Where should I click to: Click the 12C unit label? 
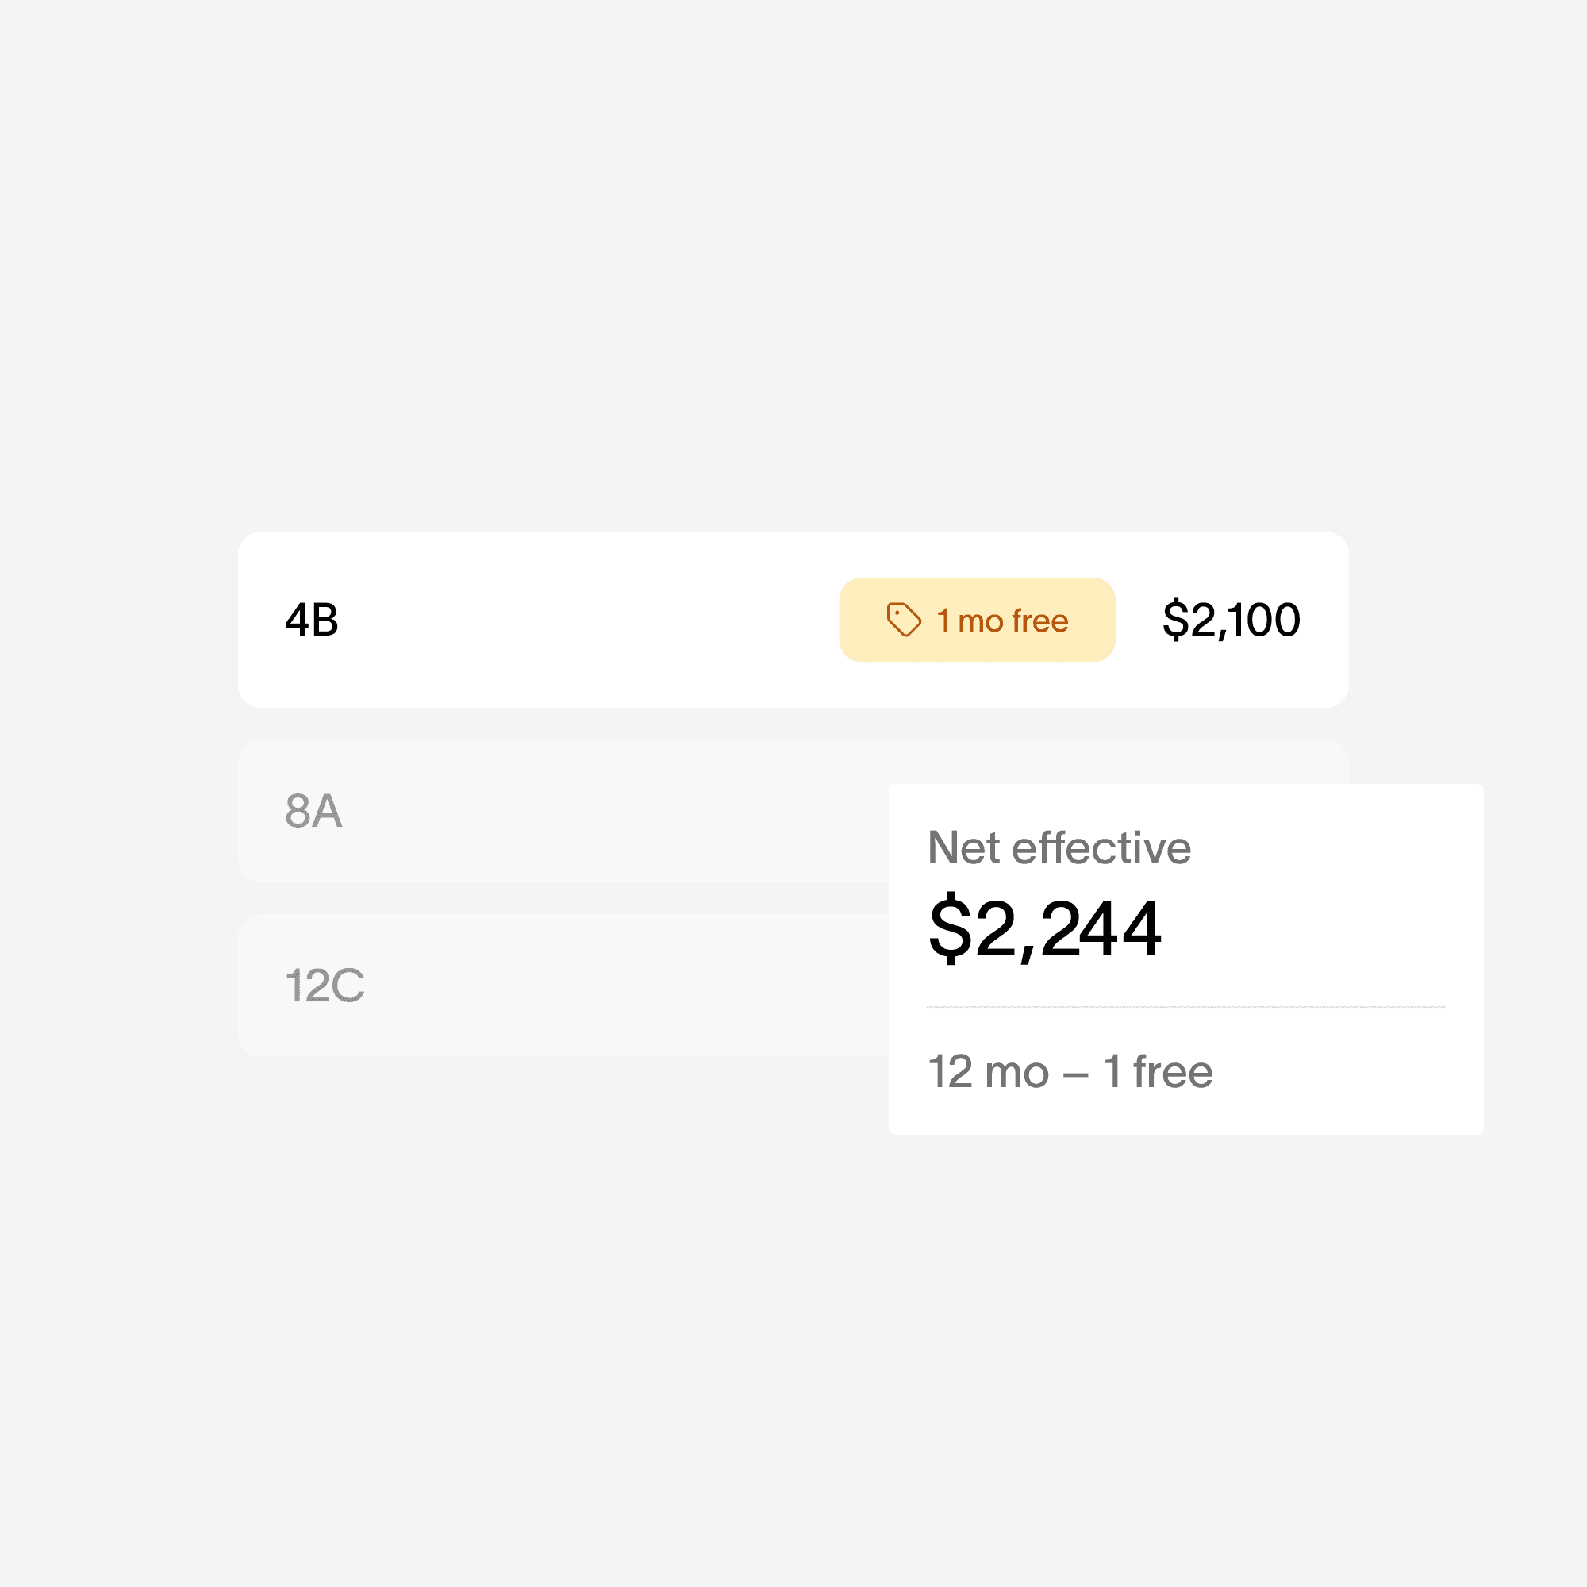[x=325, y=985]
